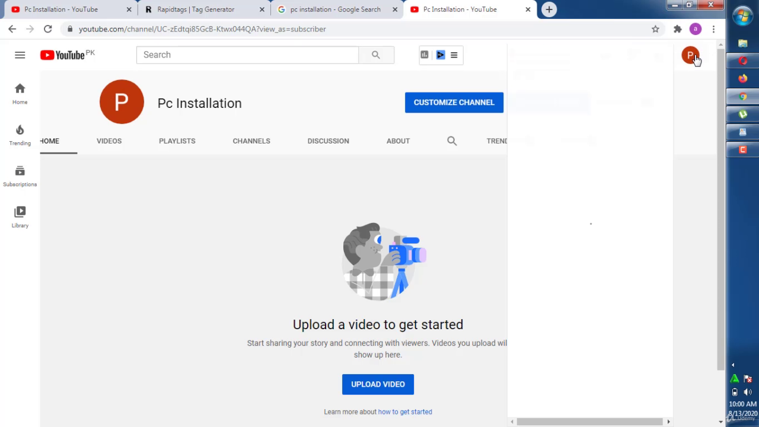Click the address bar URL
Image resolution: width=759 pixels, height=427 pixels.
[202, 29]
